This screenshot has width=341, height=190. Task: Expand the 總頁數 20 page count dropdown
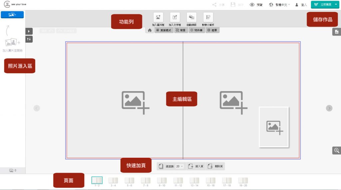[x=182, y=166]
